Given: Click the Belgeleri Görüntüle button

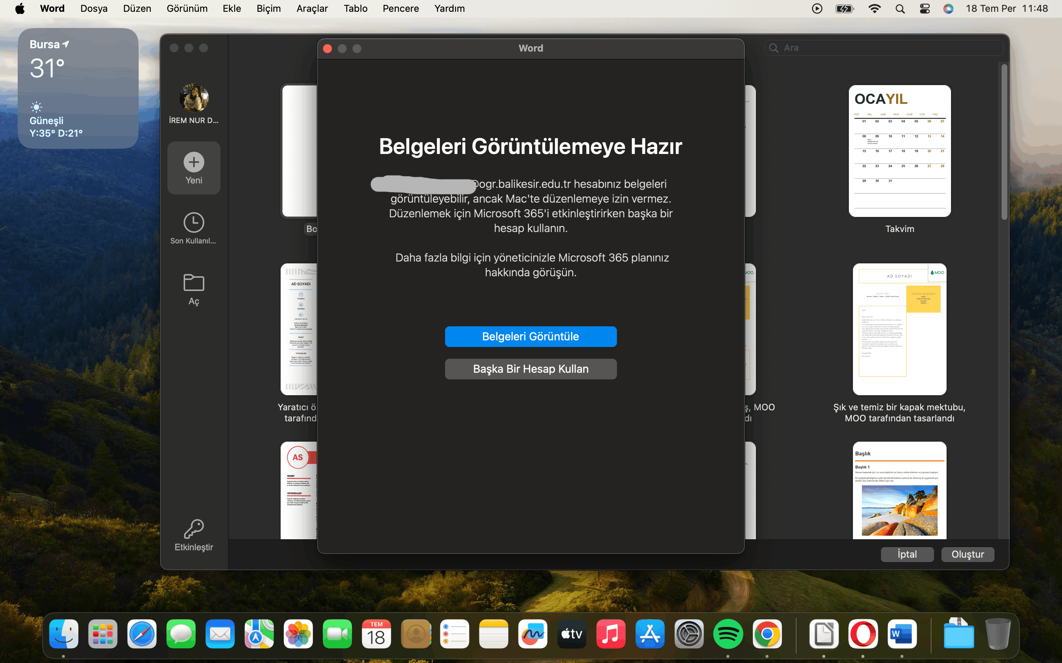Looking at the screenshot, I should coord(531,336).
